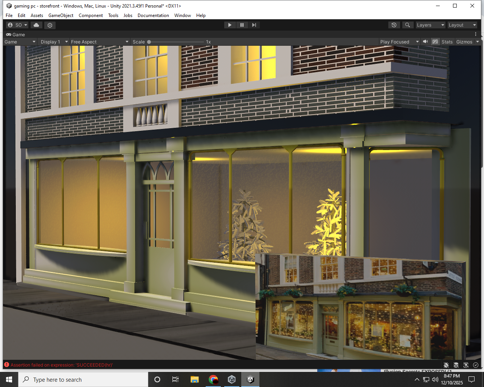Open the GameObject menu

61,15
